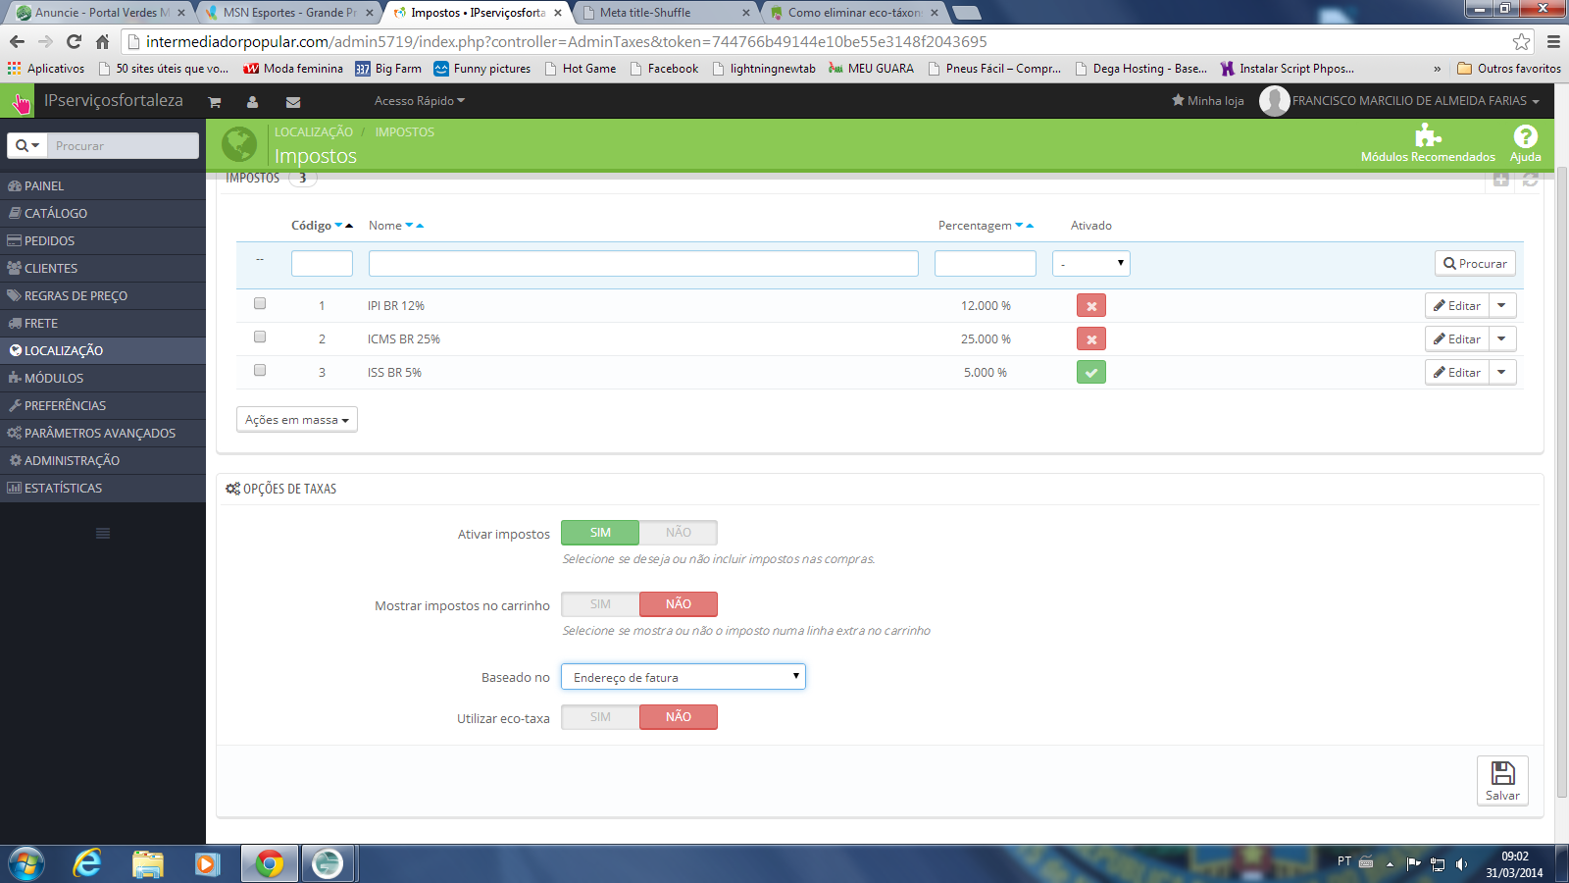Click the Minha loja star link
This screenshot has width=1569, height=883.
tap(1208, 101)
